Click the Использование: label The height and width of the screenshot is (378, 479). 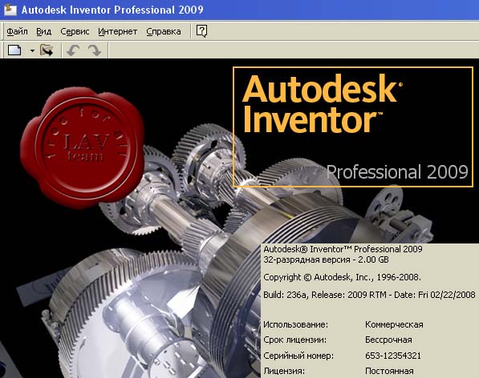click(x=295, y=324)
